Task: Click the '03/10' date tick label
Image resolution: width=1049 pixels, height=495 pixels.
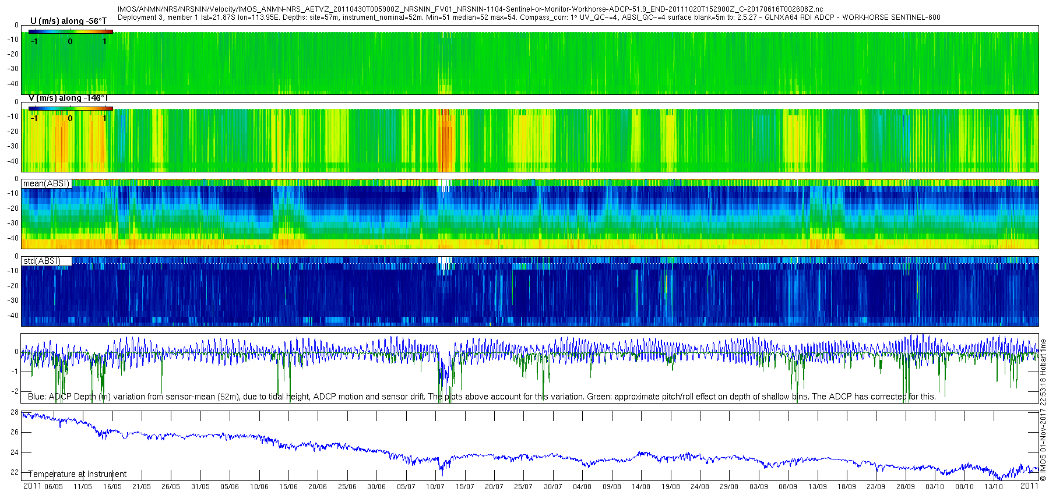Action: pos(935,487)
